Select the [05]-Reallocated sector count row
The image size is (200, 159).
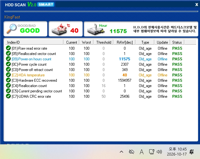tap(94, 54)
